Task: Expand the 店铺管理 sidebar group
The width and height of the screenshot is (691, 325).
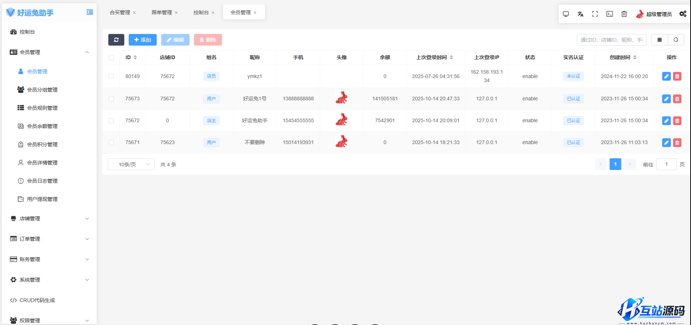Action: point(49,219)
